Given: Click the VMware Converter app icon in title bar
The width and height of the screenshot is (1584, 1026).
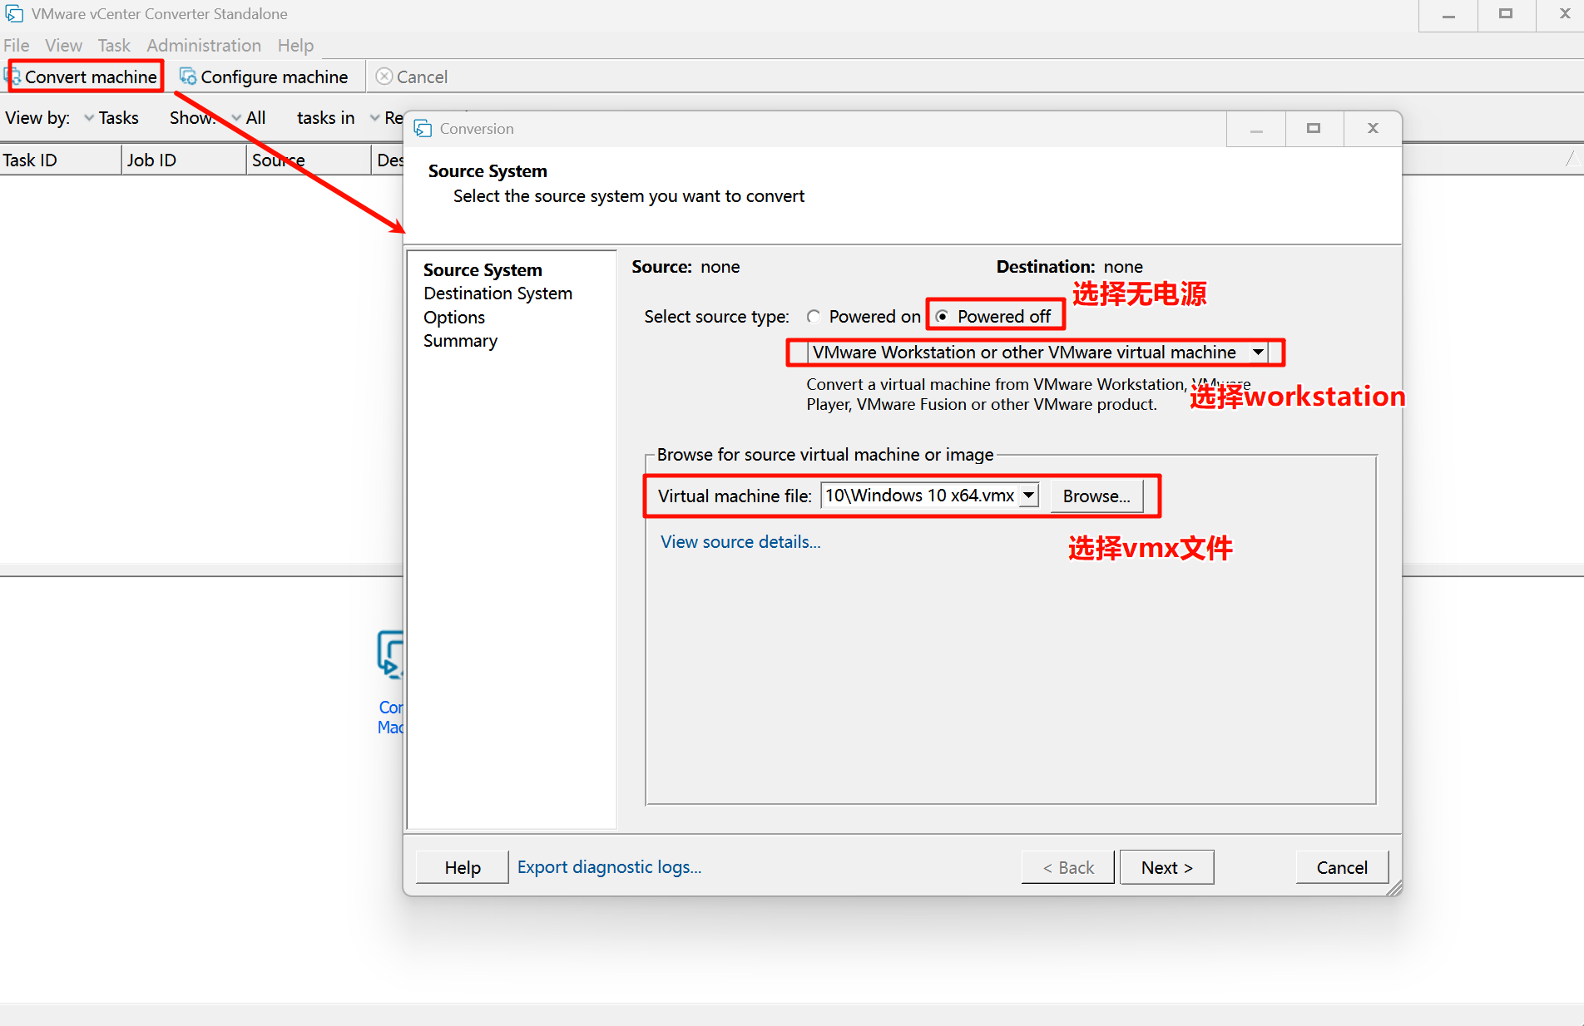Looking at the screenshot, I should pos(14,14).
